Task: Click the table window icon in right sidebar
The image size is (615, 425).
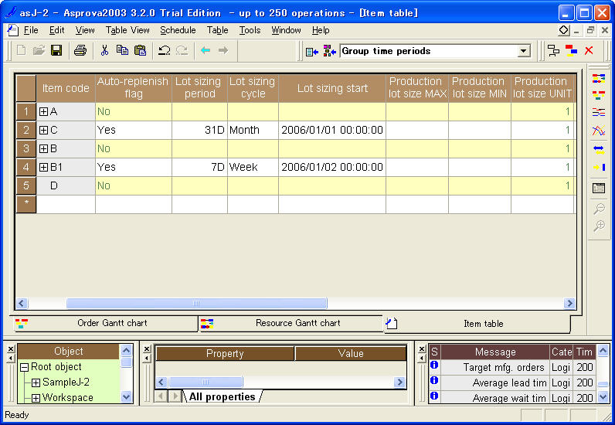Action: [599, 188]
